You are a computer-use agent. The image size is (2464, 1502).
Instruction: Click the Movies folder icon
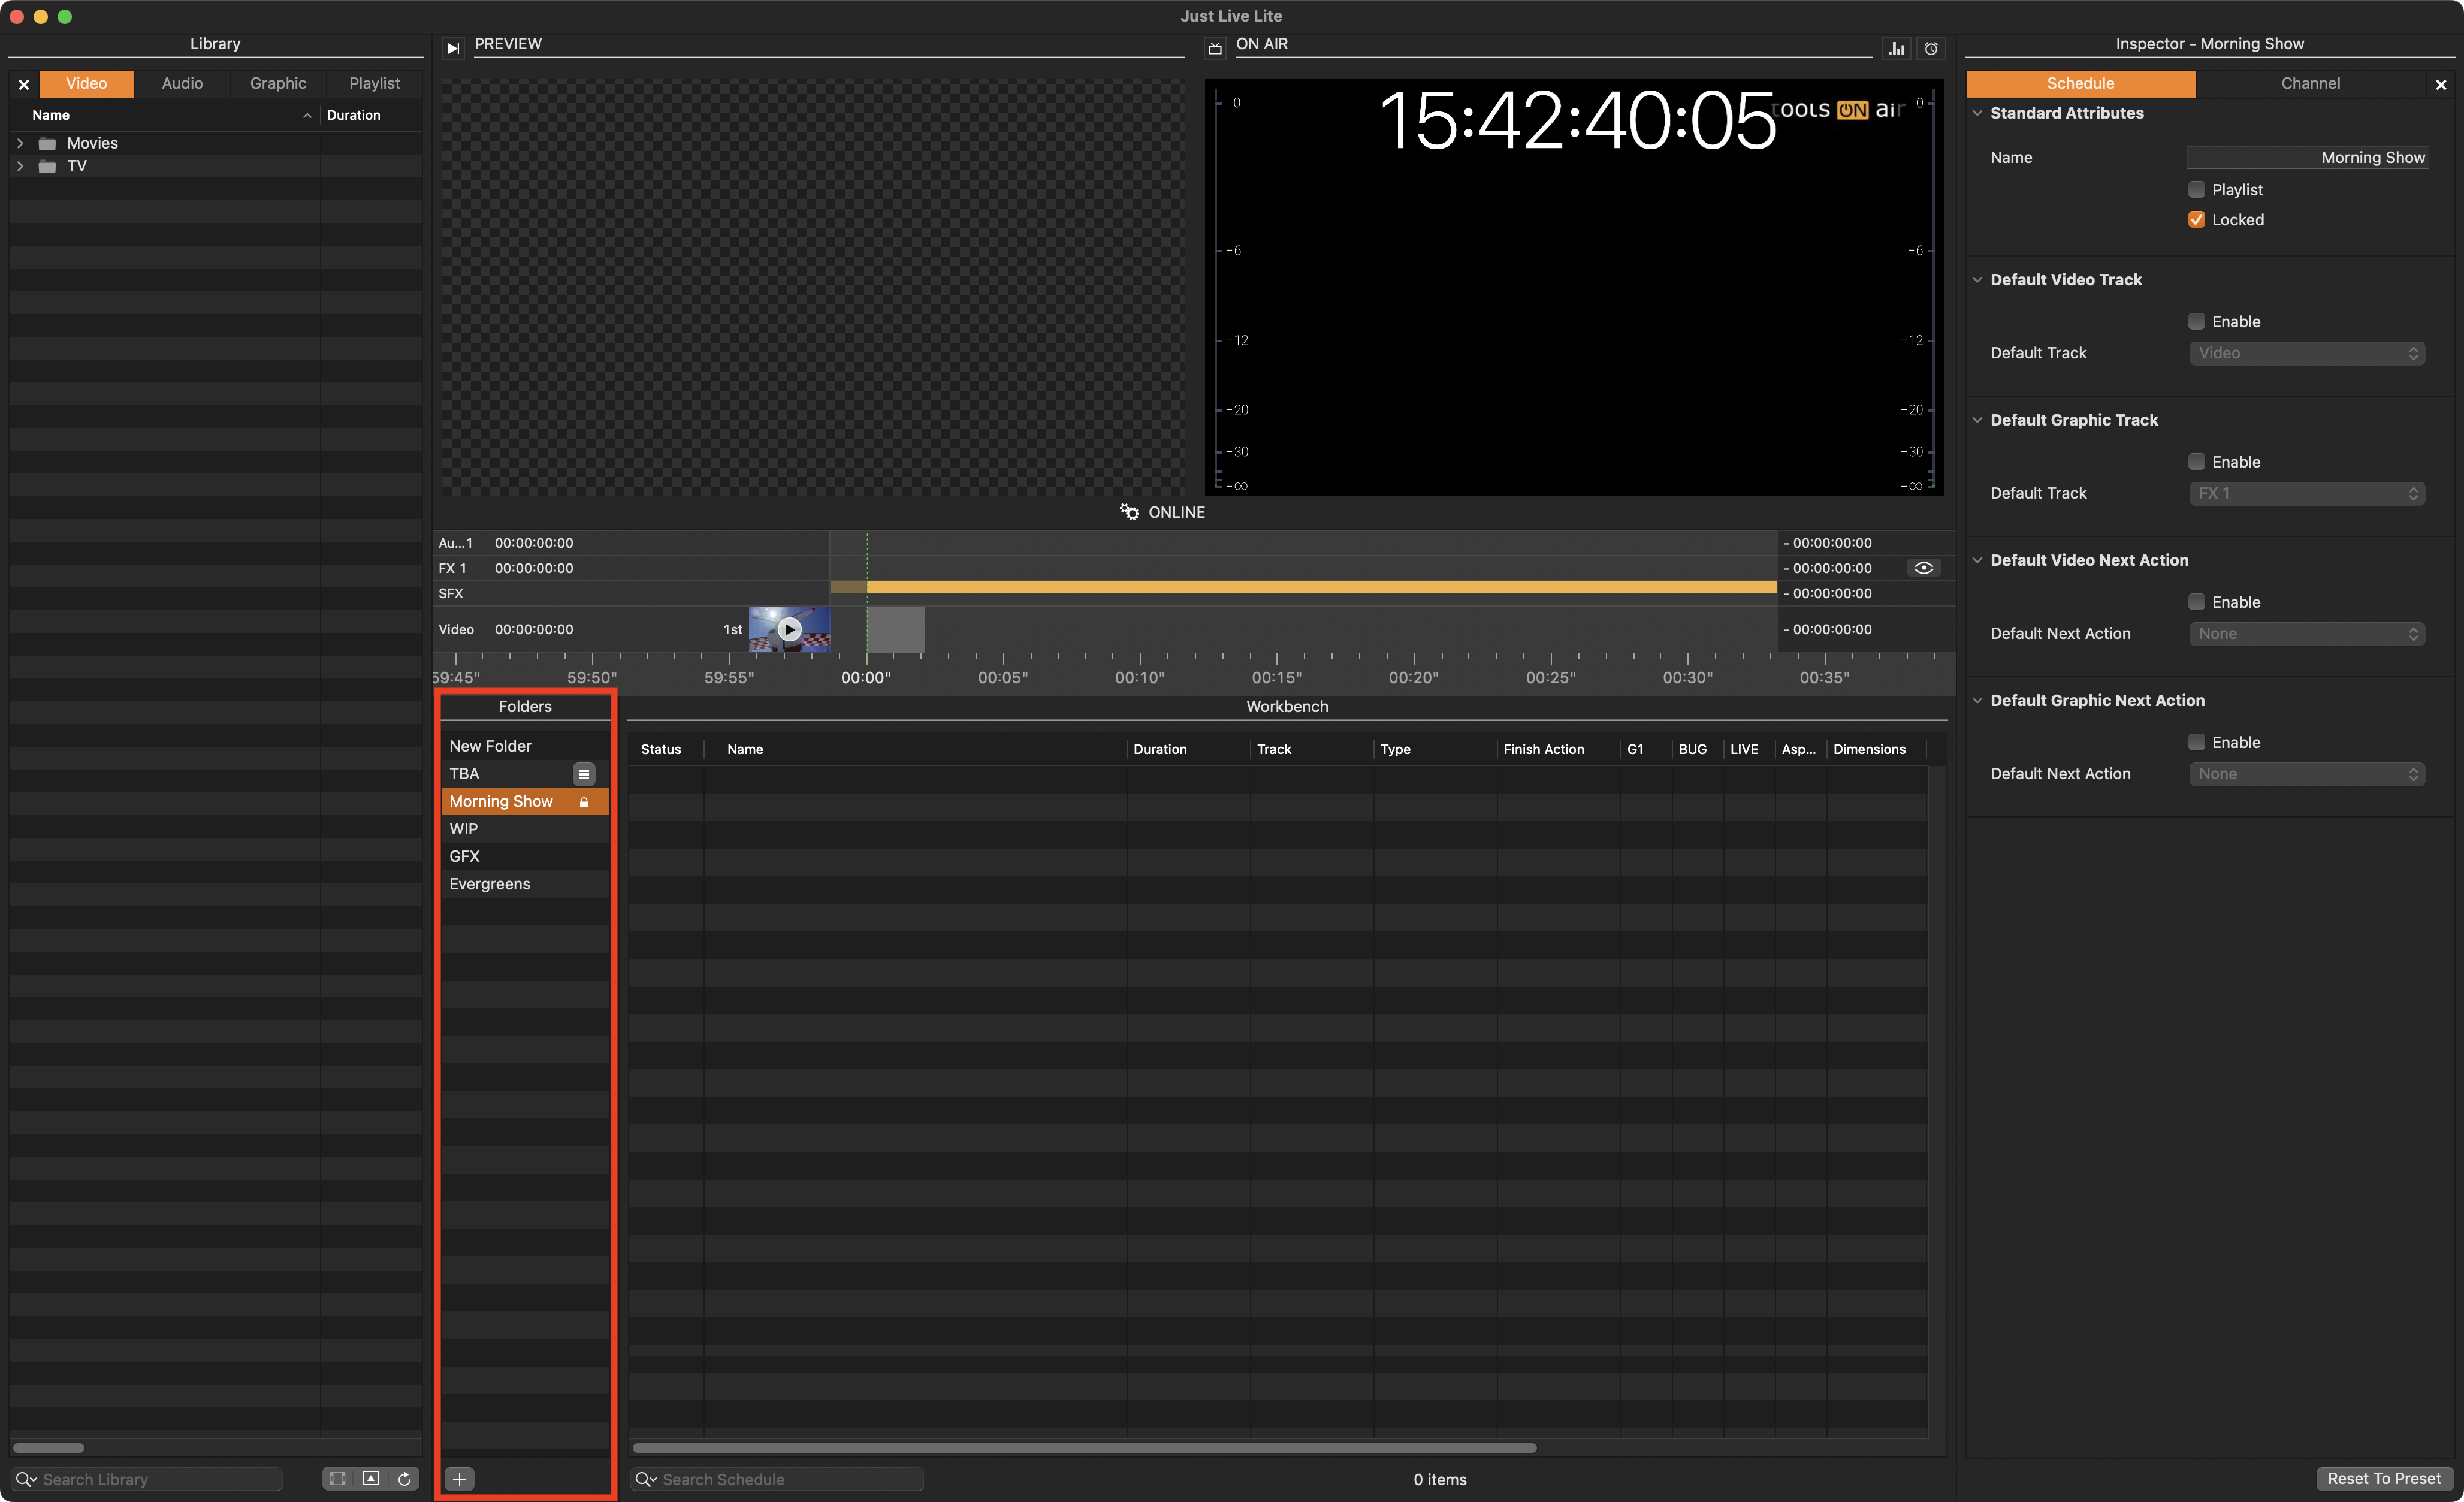click(x=47, y=144)
